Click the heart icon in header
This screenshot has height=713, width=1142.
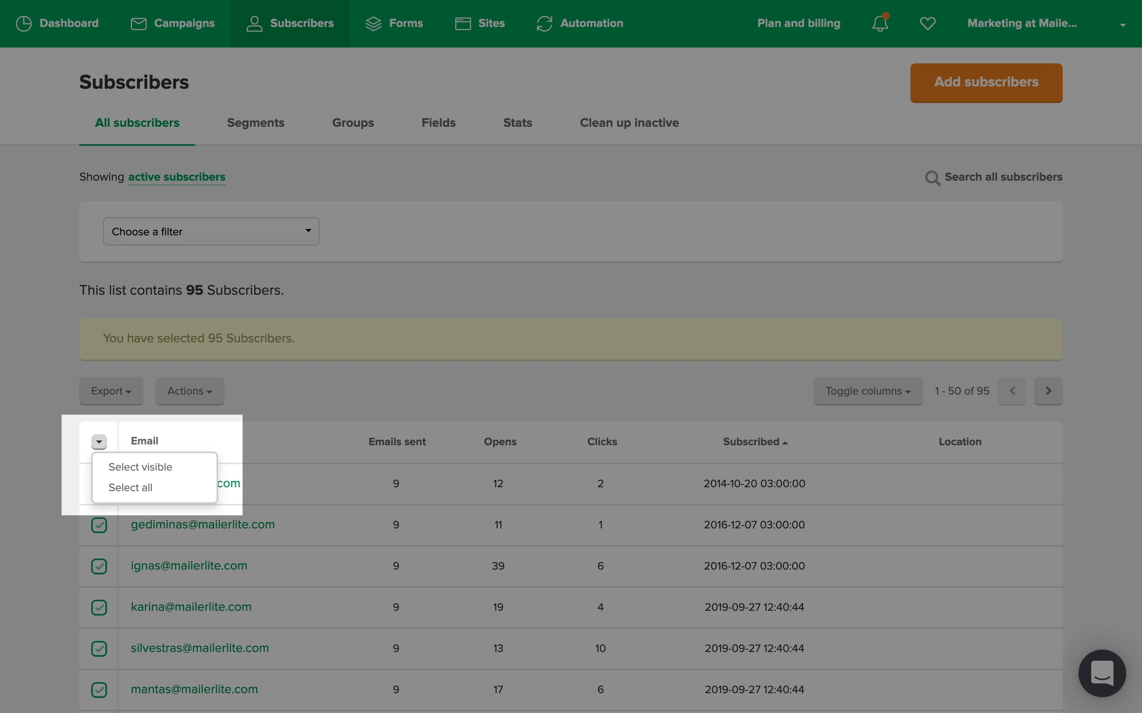tap(927, 23)
